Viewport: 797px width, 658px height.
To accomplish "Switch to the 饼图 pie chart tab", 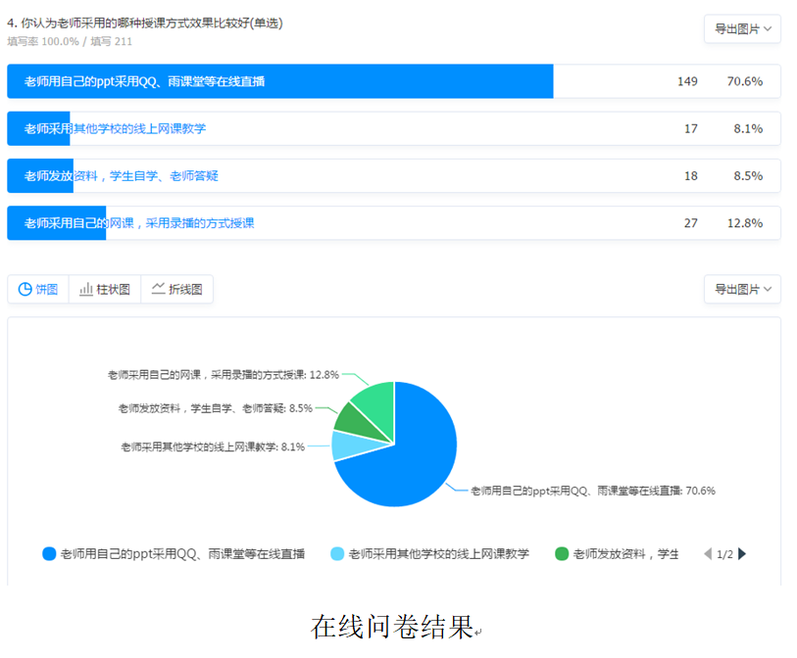I will tap(38, 290).
